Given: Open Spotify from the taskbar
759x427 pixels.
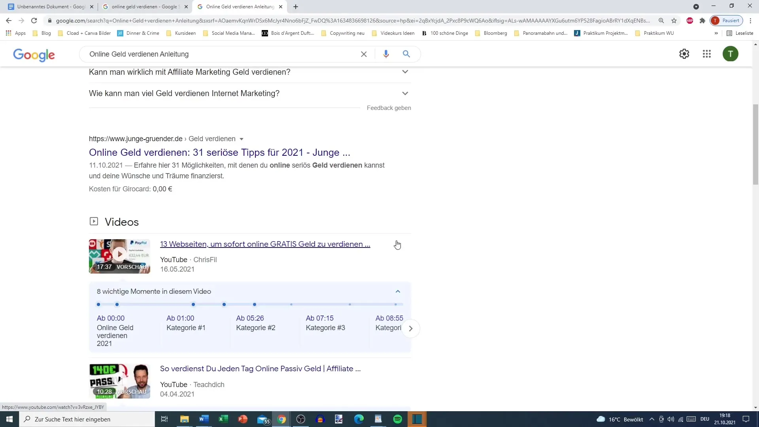Looking at the screenshot, I should pos(398,419).
